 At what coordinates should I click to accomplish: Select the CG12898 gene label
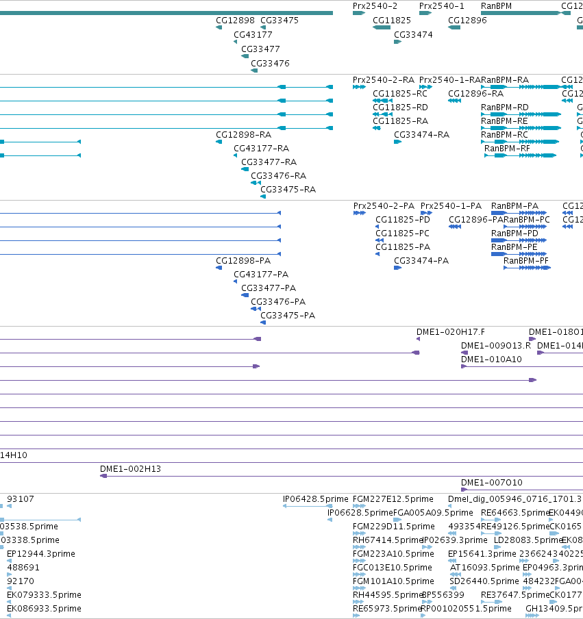pyautogui.click(x=235, y=20)
